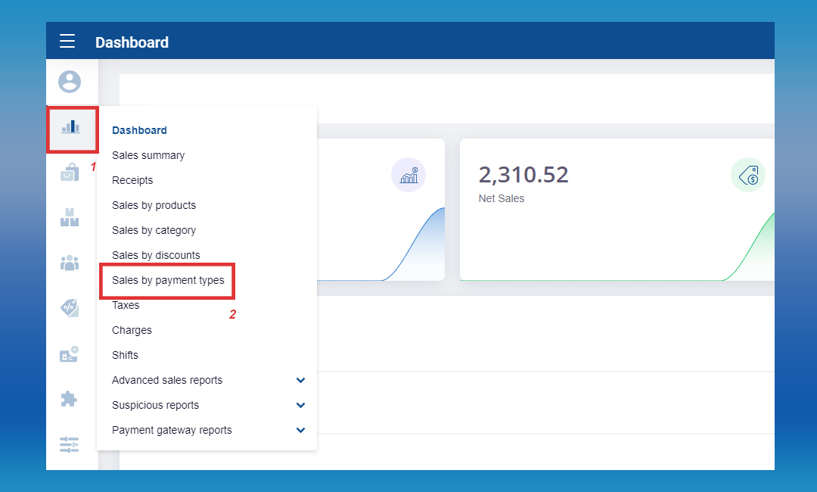Go to Receipts in the menu
This screenshot has height=492, width=817.
132,180
